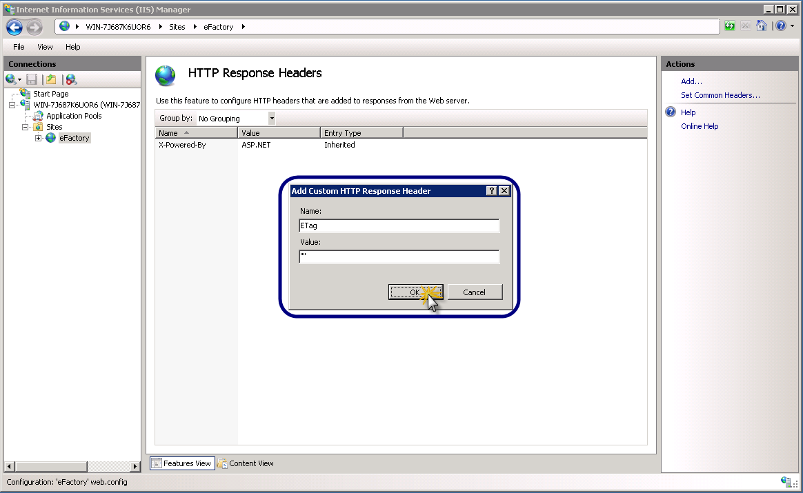Collapse the WIN-7J687K6UOR6 server node

[12, 105]
